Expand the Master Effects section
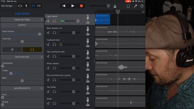 (22, 88)
